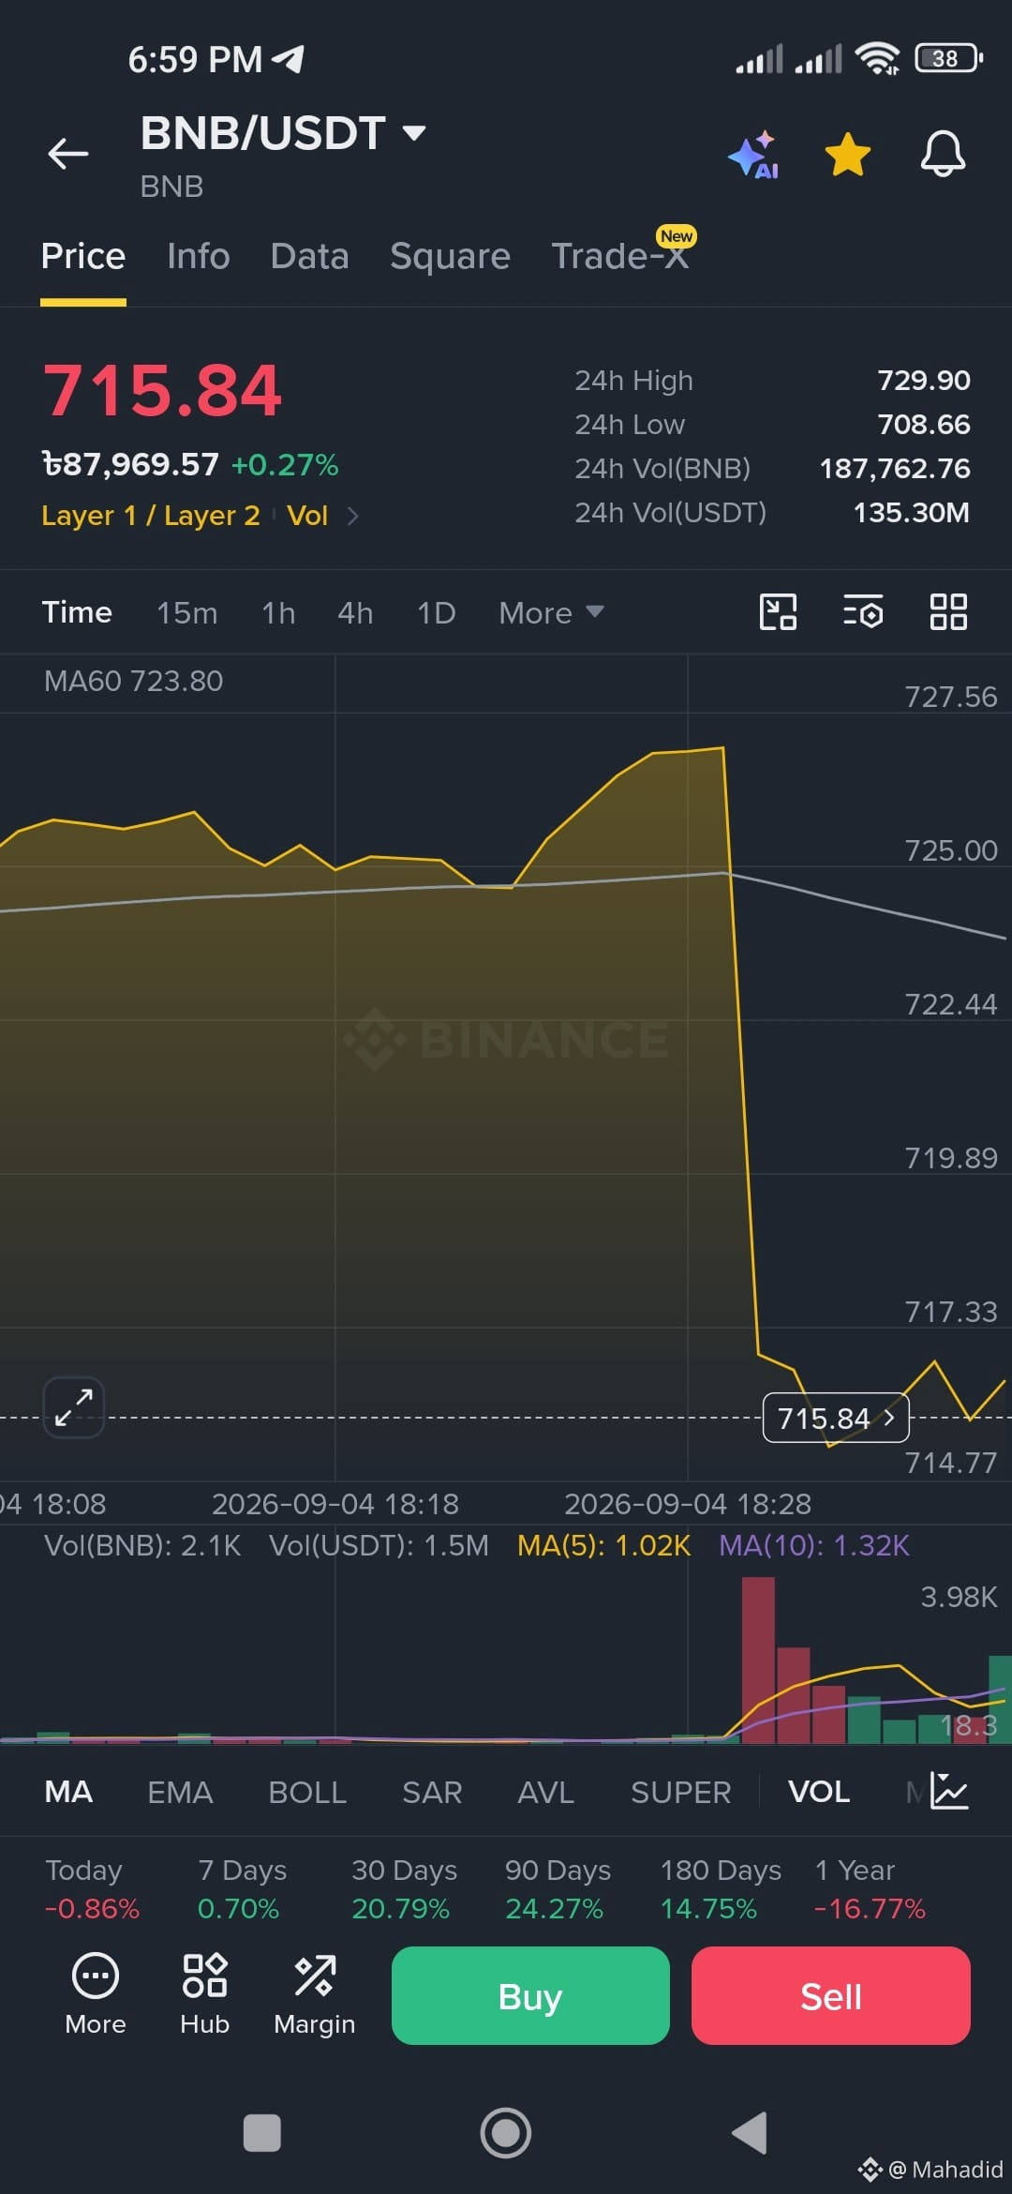Open the Hub shortcut
The width and height of the screenshot is (1012, 2194).
[204, 1993]
